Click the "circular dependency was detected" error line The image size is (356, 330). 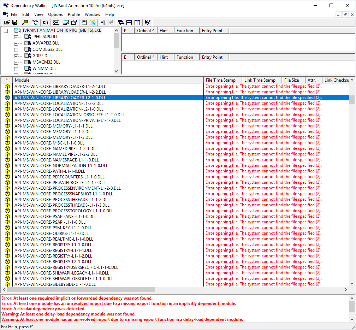[x=43, y=309]
